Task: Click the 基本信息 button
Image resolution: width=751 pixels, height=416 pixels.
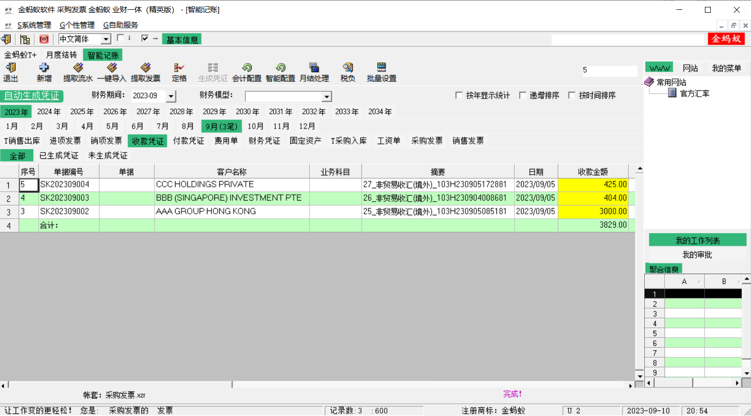Action: (x=182, y=40)
